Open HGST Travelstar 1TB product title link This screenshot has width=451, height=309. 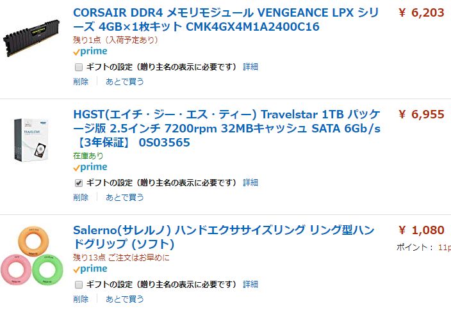pyautogui.click(x=227, y=129)
